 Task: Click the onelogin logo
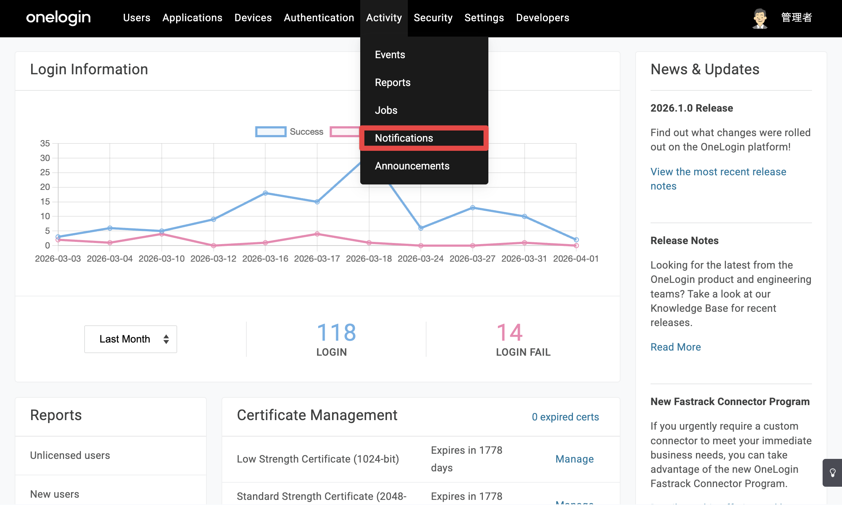pos(58,18)
